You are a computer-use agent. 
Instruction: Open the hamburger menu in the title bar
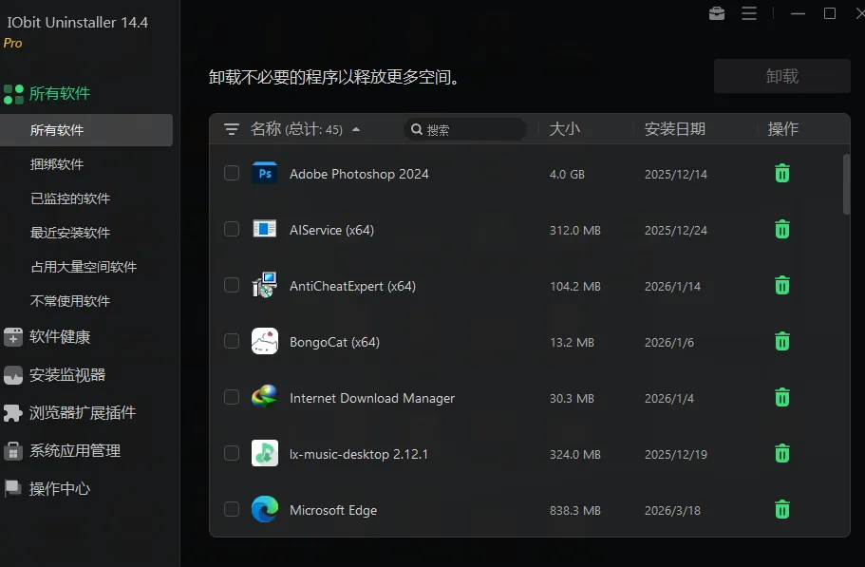click(749, 13)
